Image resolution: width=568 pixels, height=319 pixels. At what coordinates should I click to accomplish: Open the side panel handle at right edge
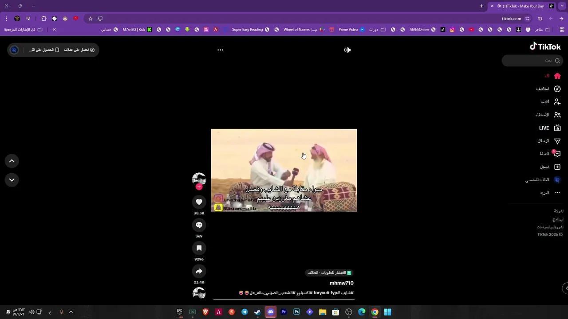565,288
